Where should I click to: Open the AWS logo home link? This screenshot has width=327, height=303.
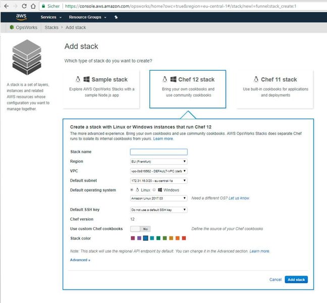coord(21,17)
